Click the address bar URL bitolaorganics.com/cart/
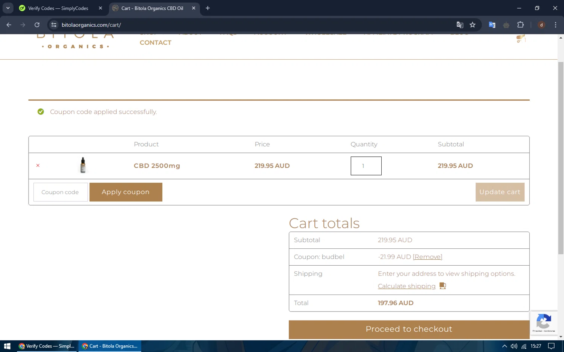The image size is (564, 352). (x=91, y=25)
